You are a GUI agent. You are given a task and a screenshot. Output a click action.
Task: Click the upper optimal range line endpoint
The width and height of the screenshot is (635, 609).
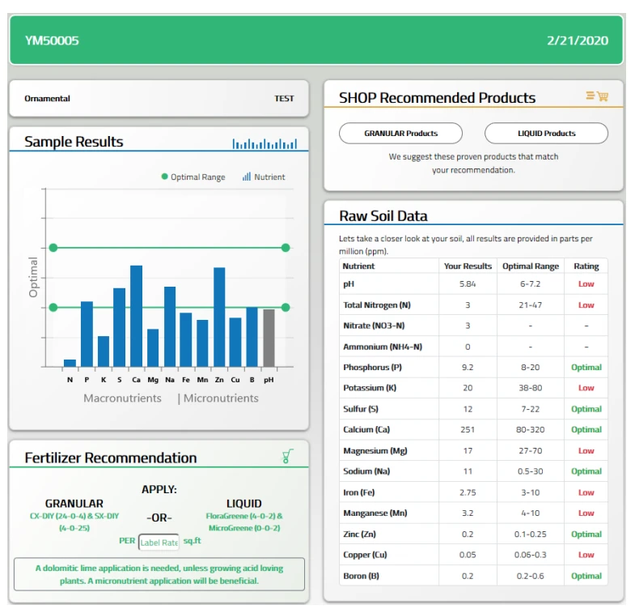pyautogui.click(x=286, y=248)
